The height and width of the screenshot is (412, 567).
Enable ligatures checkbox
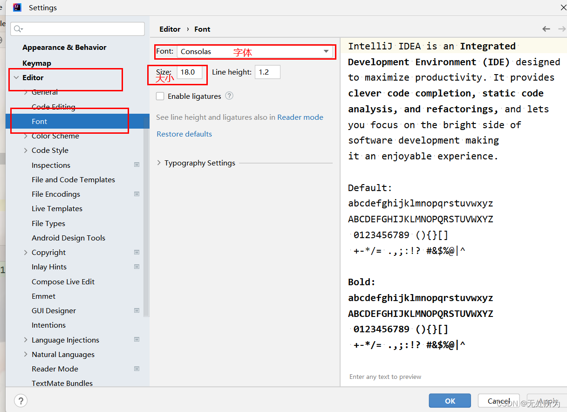[x=160, y=96]
